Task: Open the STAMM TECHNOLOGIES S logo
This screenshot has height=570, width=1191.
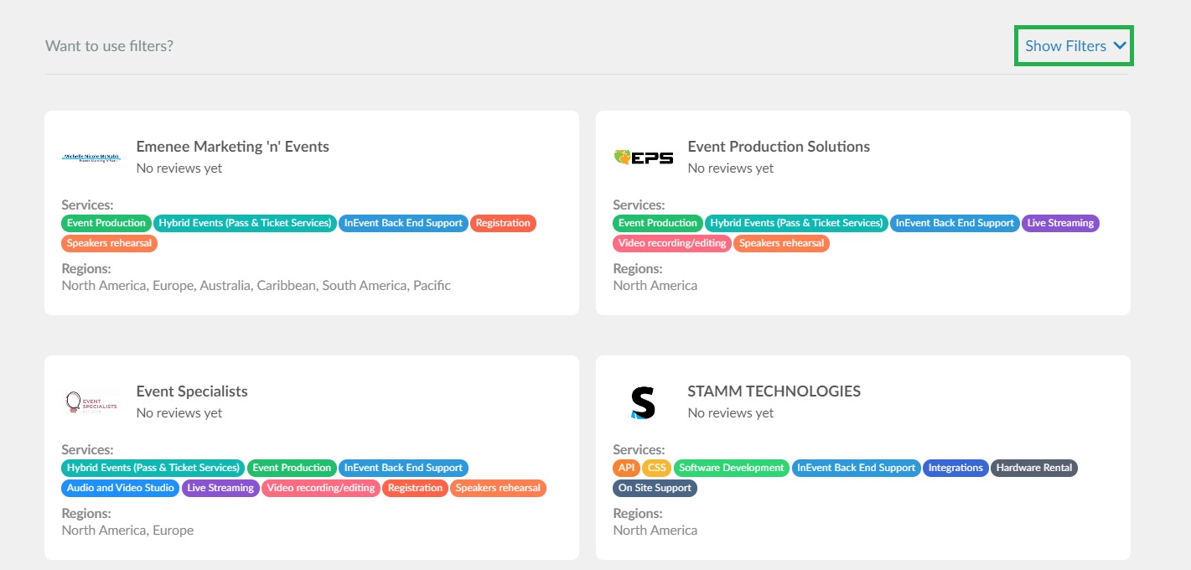Action: point(643,402)
